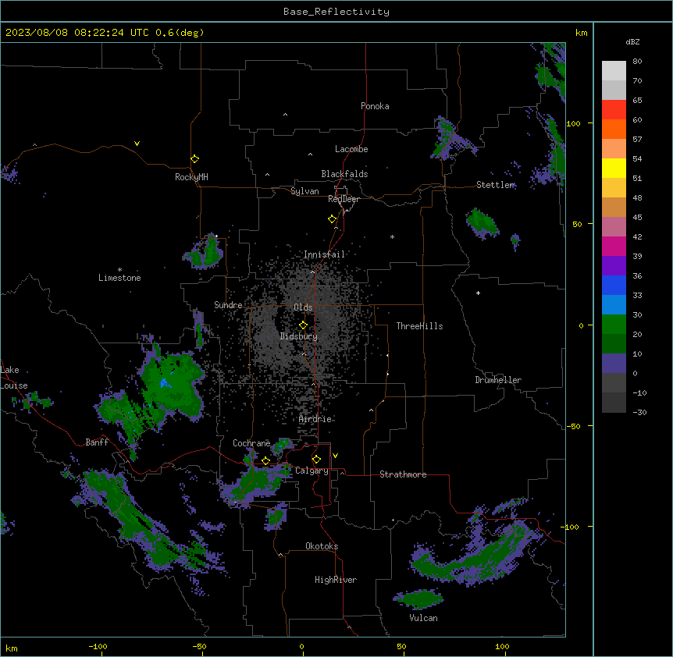Click the yellow diamond marker above RockyMH

point(195,159)
